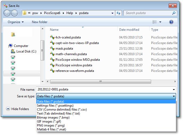Image resolution: width=183 pixels, height=135 pixels.
Task: Select PicoScope6 in the address path
Action: (x=52, y=13)
